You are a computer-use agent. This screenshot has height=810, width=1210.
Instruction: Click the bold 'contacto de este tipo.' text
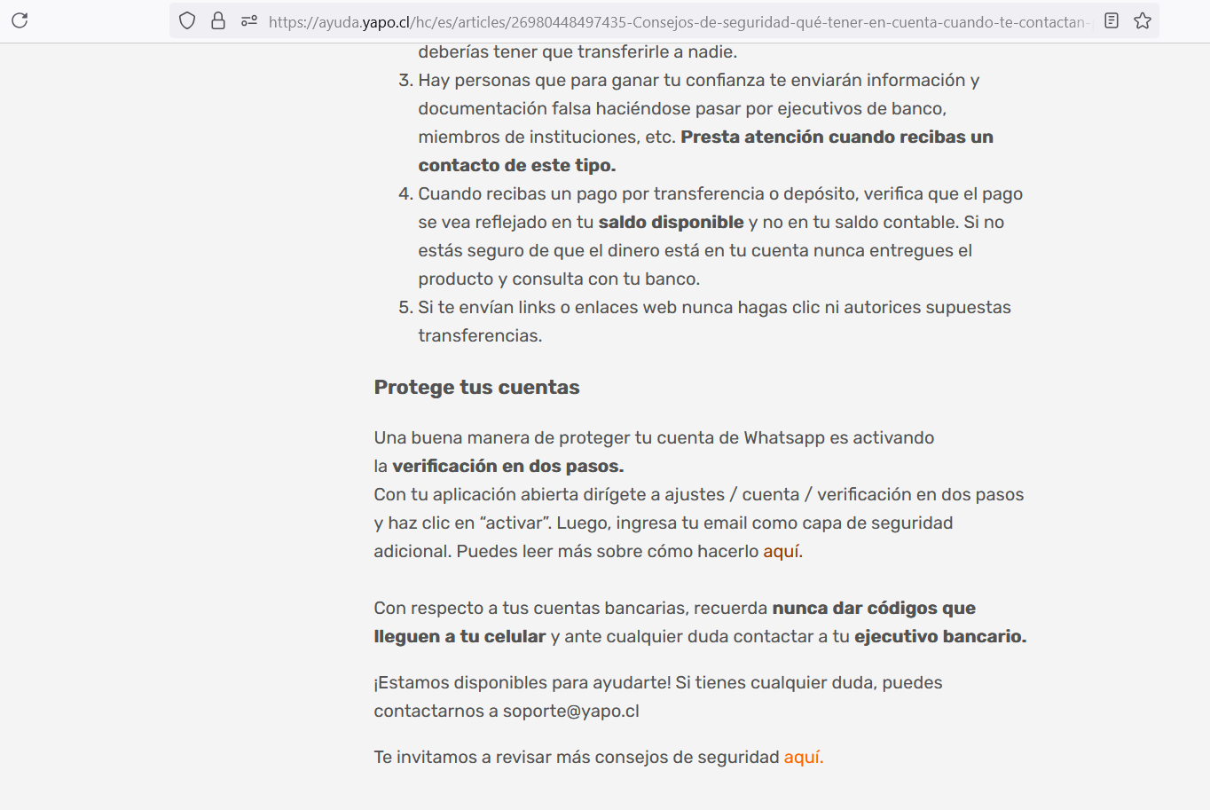[x=517, y=165]
